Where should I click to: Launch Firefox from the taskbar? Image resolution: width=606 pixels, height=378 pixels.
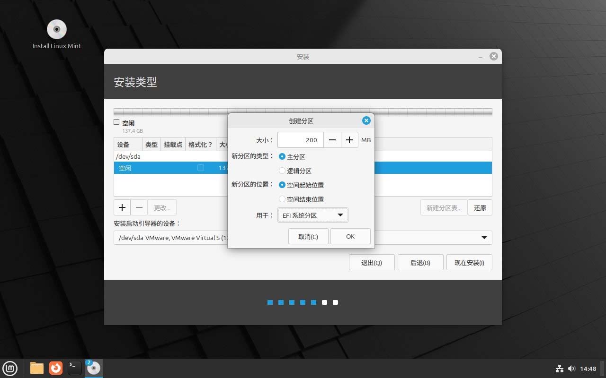[x=55, y=368]
